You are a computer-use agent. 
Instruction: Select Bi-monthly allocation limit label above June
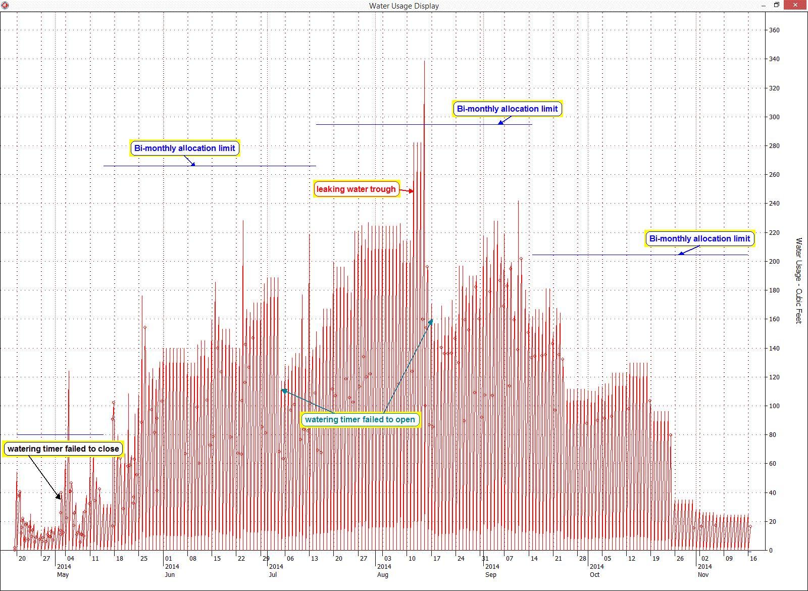point(184,149)
